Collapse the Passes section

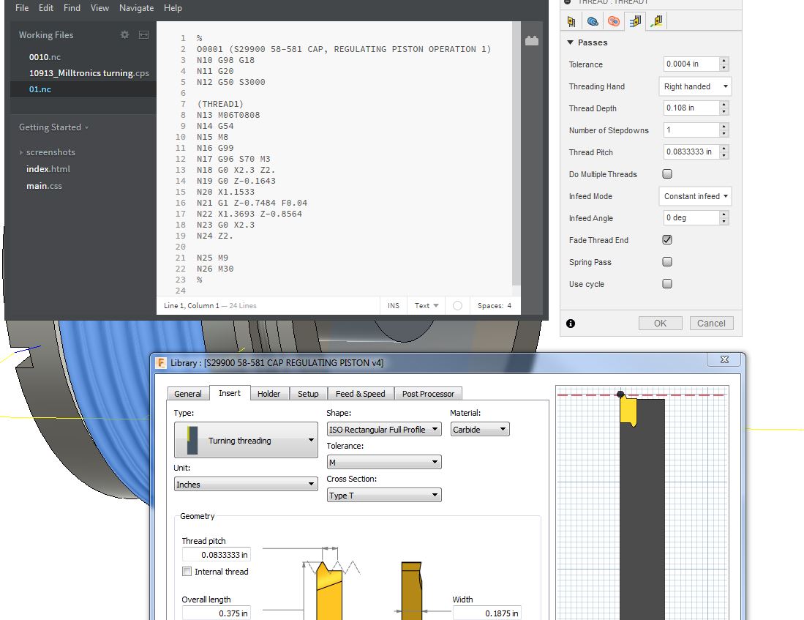click(x=570, y=42)
